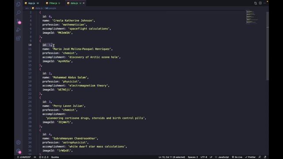
Task: Click the vertical editor scrollbar
Action: point(268,46)
